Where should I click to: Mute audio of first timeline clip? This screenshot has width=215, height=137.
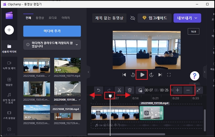coord(98,113)
